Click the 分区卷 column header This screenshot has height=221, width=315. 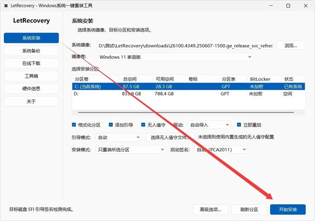pyautogui.click(x=96, y=79)
